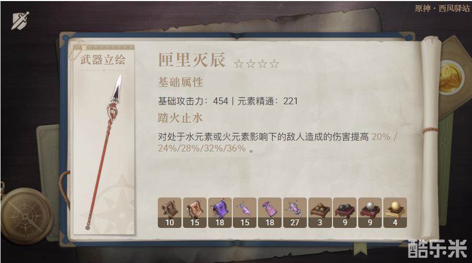Viewport: 472px width, 263px height.
Task: Click the weapon name 匣里灭辰
Action: (192, 59)
